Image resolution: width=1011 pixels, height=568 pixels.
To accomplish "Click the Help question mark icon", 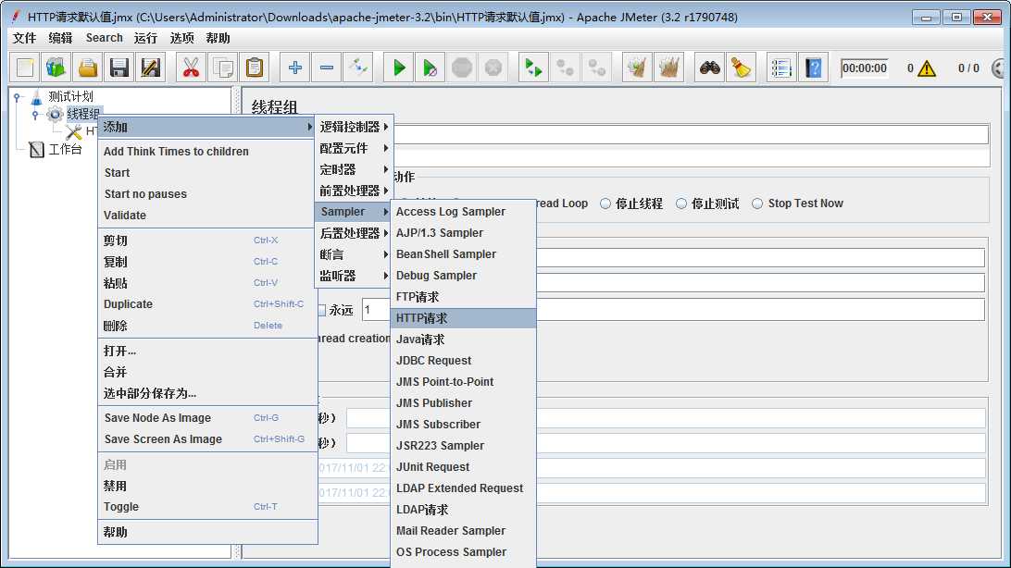I will (x=814, y=68).
